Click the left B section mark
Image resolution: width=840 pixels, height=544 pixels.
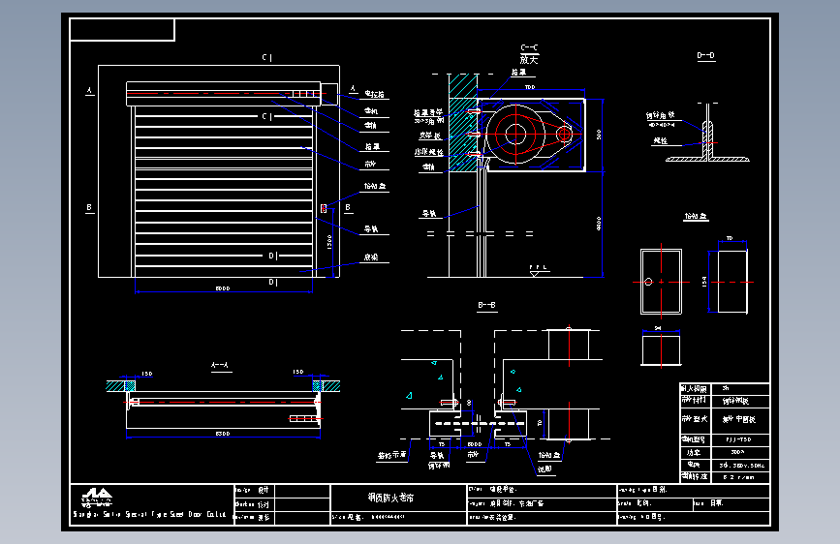(89, 207)
